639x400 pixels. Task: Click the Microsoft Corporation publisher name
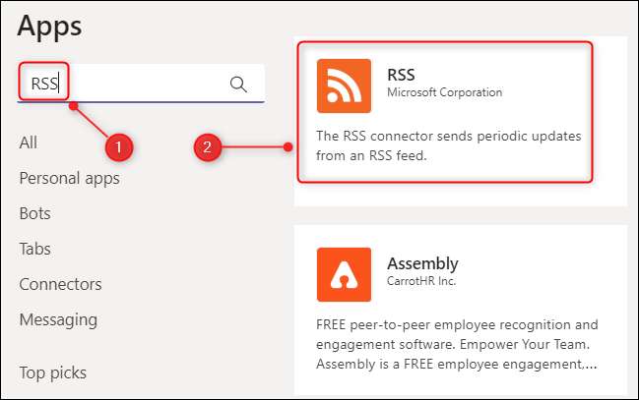tap(445, 92)
